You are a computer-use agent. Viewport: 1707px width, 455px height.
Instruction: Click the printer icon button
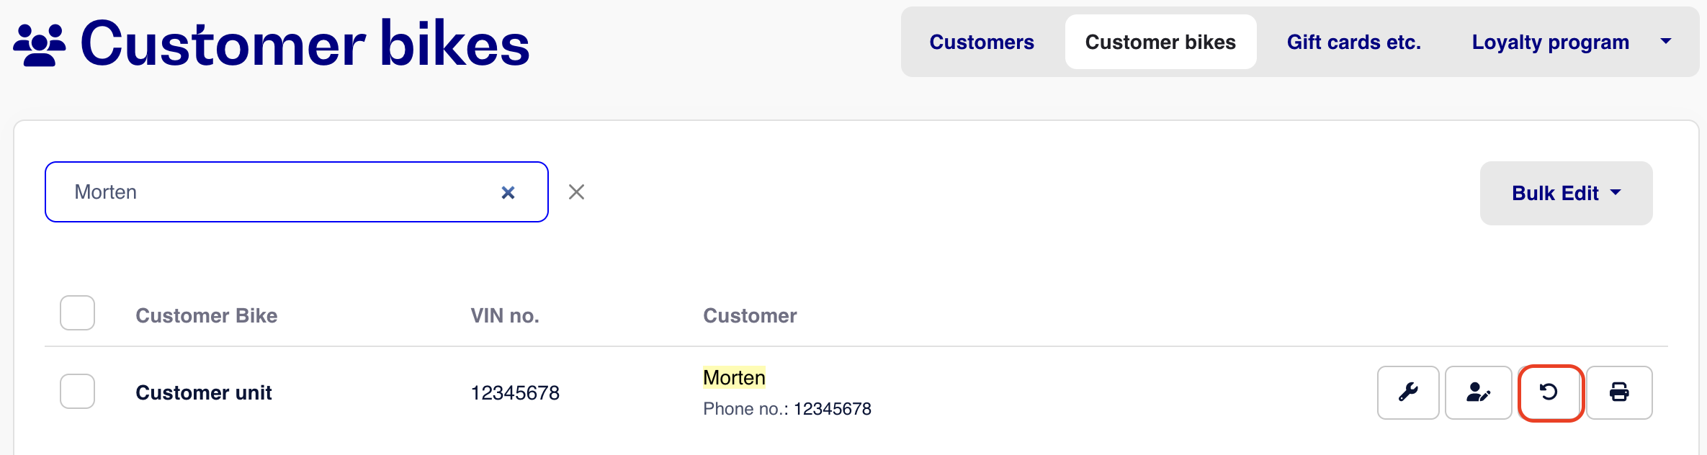point(1619,392)
